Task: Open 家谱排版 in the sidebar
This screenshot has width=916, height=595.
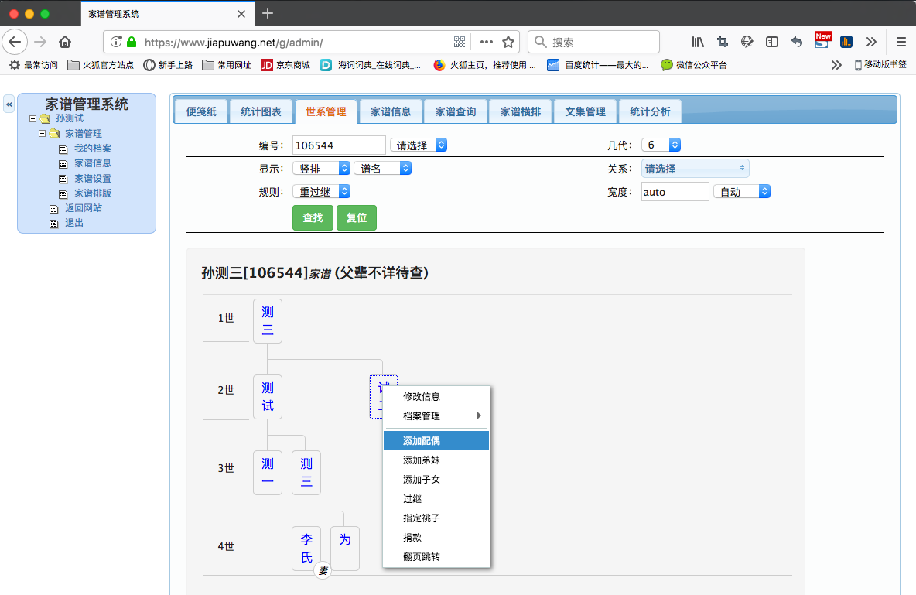Action: click(x=92, y=193)
